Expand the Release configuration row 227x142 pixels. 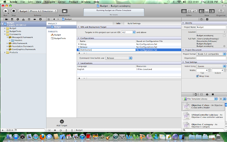(79, 47)
